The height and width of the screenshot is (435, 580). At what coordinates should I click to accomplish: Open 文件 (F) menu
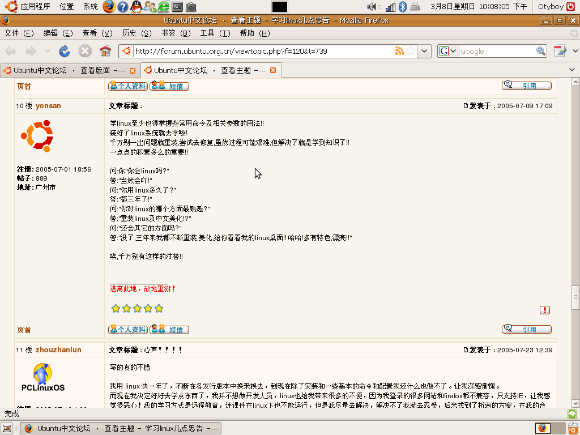coord(19,33)
